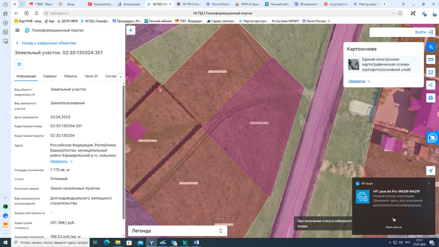The height and width of the screenshot is (247, 439).
Task: Switch to the Части ЗУ tab
Action: click(91, 76)
